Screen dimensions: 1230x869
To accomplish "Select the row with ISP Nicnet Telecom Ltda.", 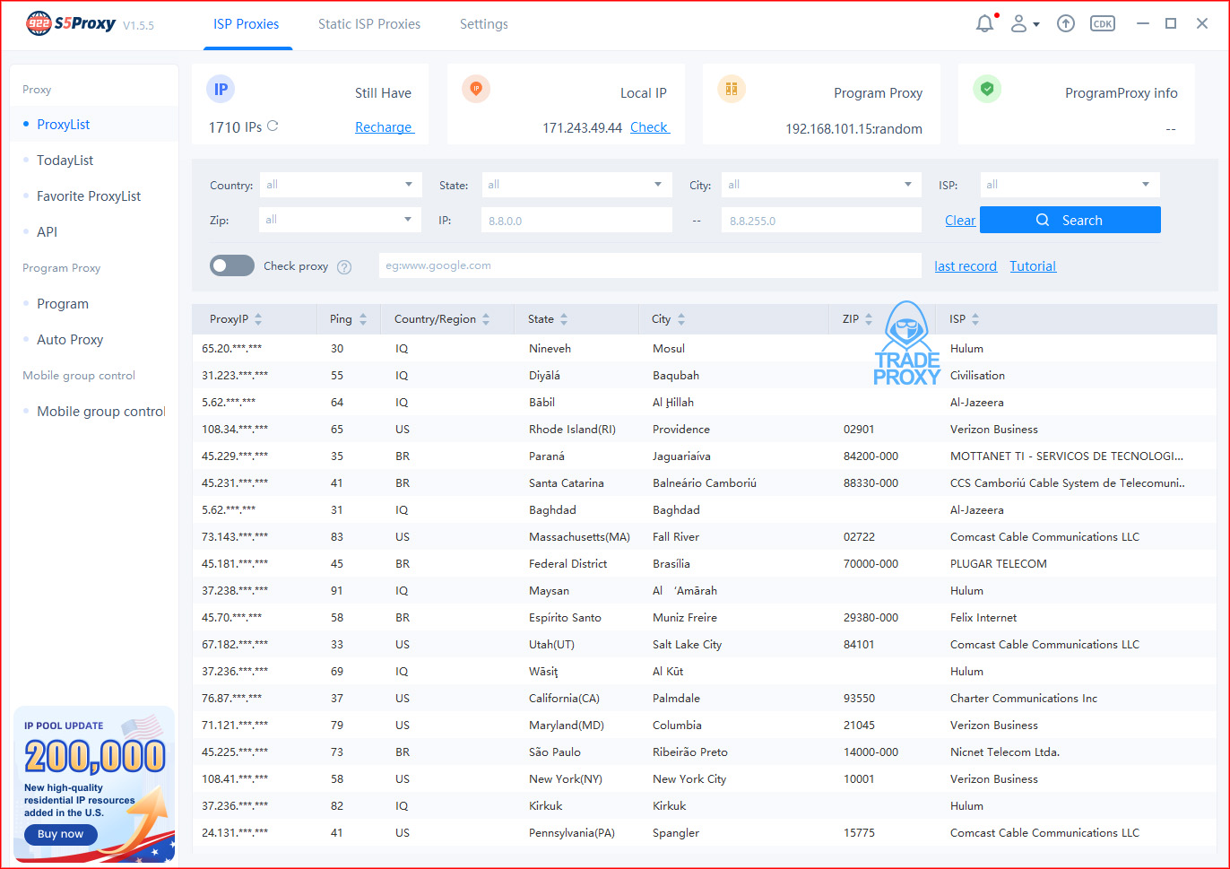I will [705, 752].
